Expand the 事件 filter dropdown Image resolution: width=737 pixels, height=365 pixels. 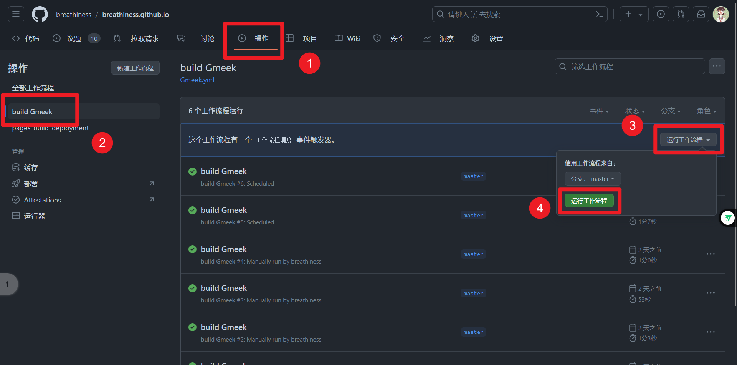point(599,111)
